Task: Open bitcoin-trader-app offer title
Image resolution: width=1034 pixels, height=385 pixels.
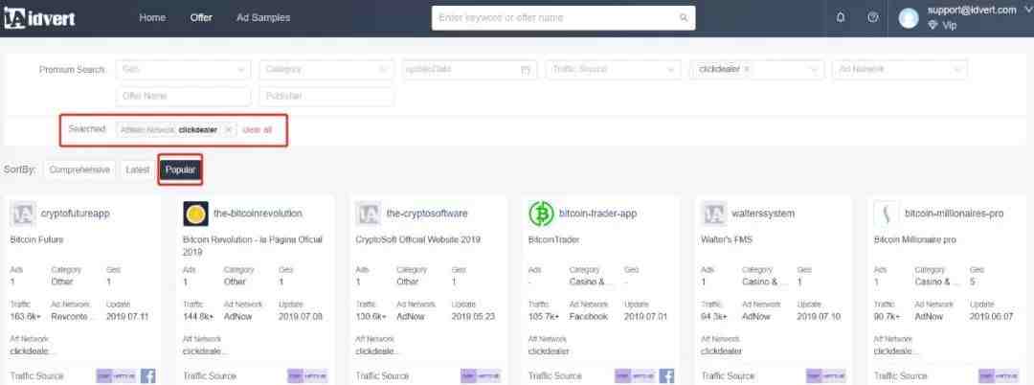Action: click(597, 214)
